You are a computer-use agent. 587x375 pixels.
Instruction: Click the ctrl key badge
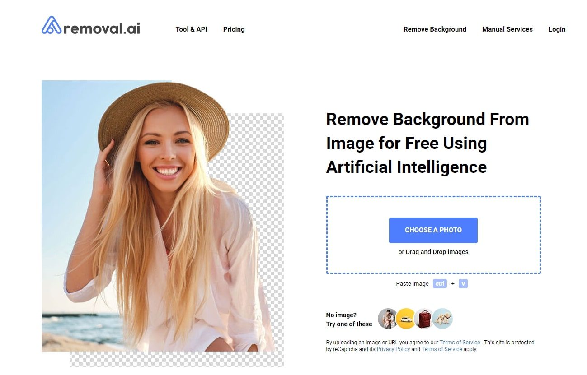pos(440,284)
